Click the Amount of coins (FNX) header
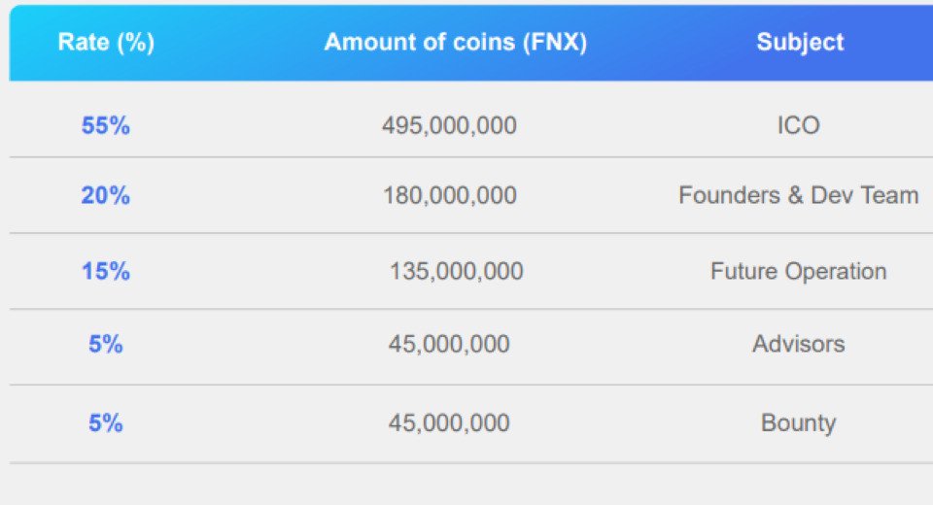 tap(455, 42)
